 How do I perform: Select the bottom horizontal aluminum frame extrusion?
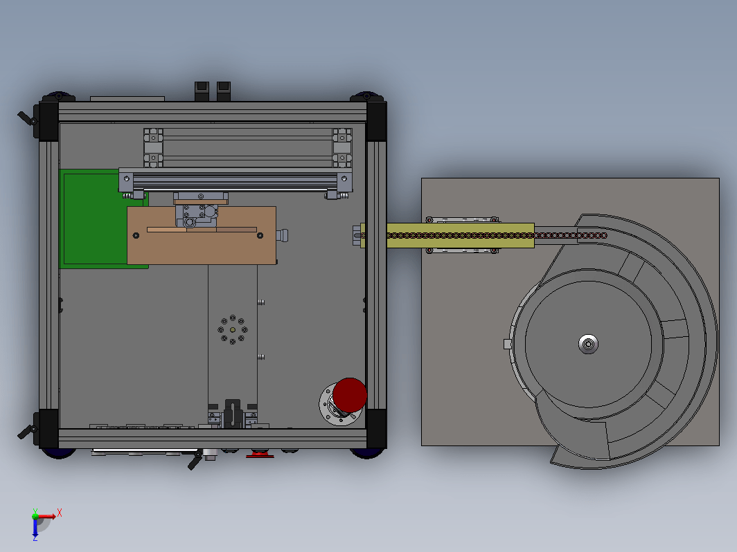click(213, 439)
